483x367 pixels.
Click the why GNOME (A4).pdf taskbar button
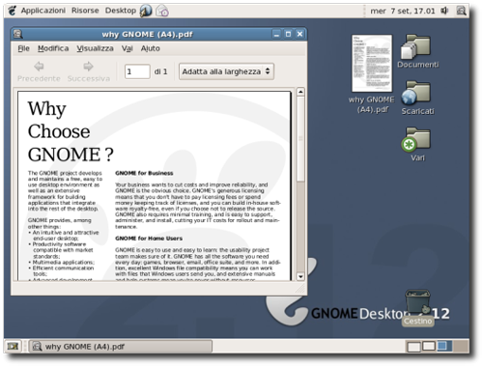[x=121, y=347]
